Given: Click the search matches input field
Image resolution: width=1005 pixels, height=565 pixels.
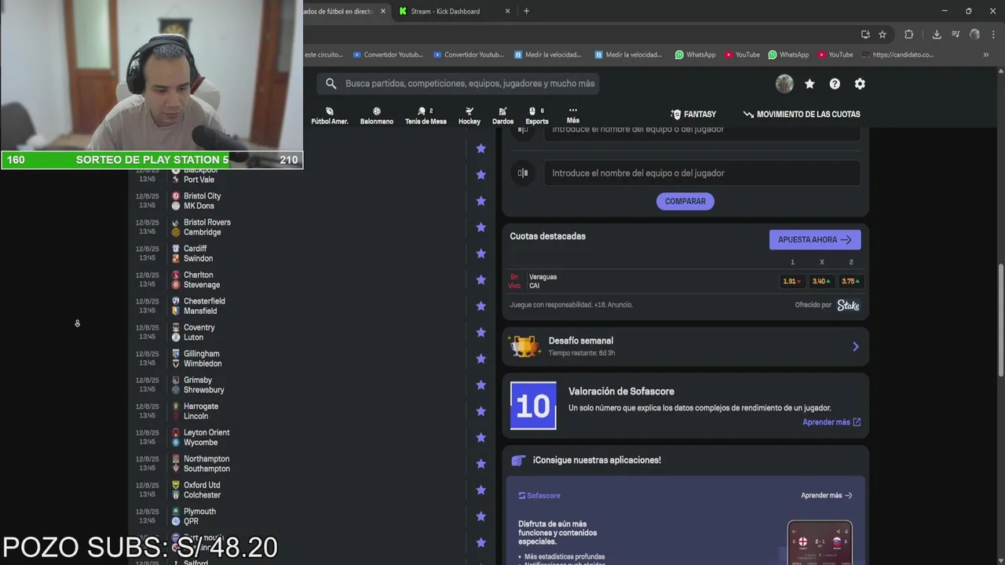Looking at the screenshot, I should click(x=459, y=83).
